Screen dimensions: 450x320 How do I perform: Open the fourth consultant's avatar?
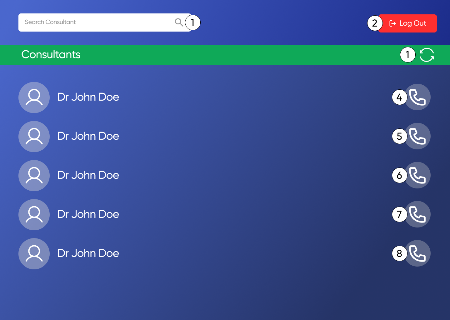[x=34, y=215]
